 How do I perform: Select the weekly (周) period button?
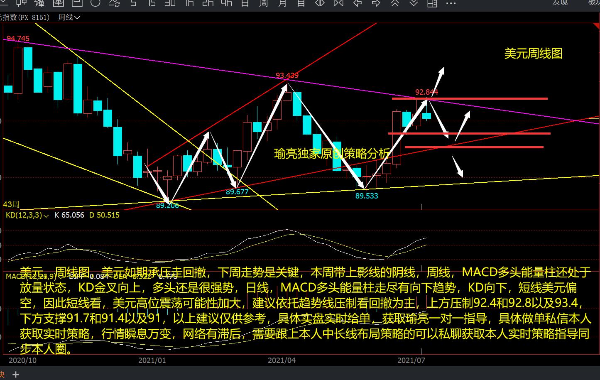tap(264, 3)
